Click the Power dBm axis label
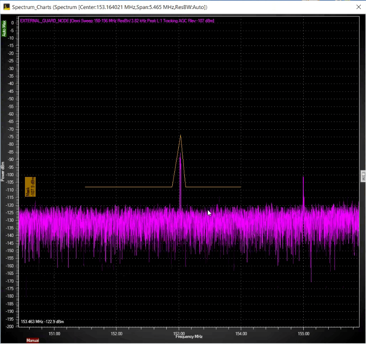Viewport: 366px width, 344px height. 3,172
